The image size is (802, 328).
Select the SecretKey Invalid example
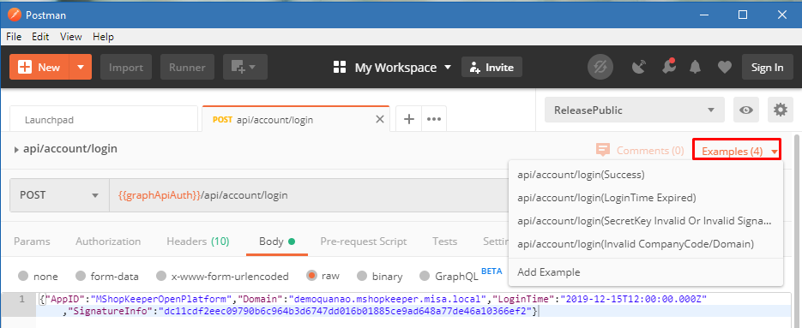646,221
